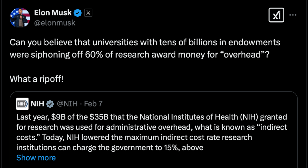
Task: Click the line starting "Can you believe"
Action: [145, 42]
